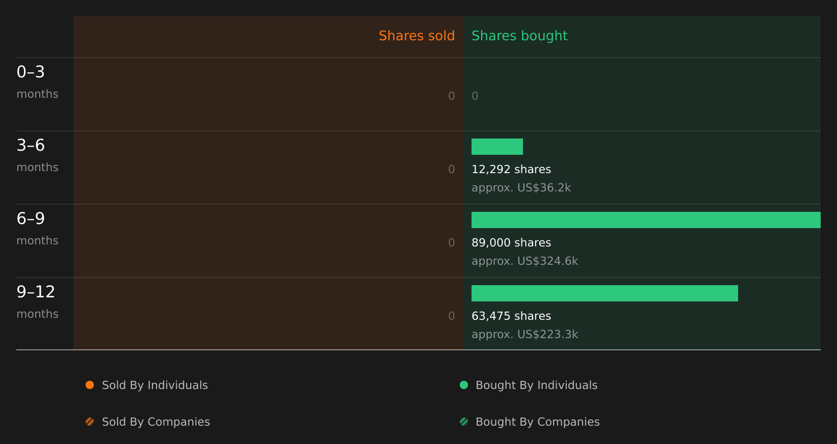
Task: Select the 6–9 months row label
Action: click(x=37, y=229)
